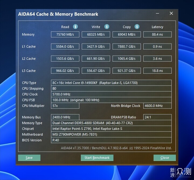Click the L2 Cache row label
Image resolution: width=194 pixels, height=180 pixels.
pyautogui.click(x=29, y=59)
